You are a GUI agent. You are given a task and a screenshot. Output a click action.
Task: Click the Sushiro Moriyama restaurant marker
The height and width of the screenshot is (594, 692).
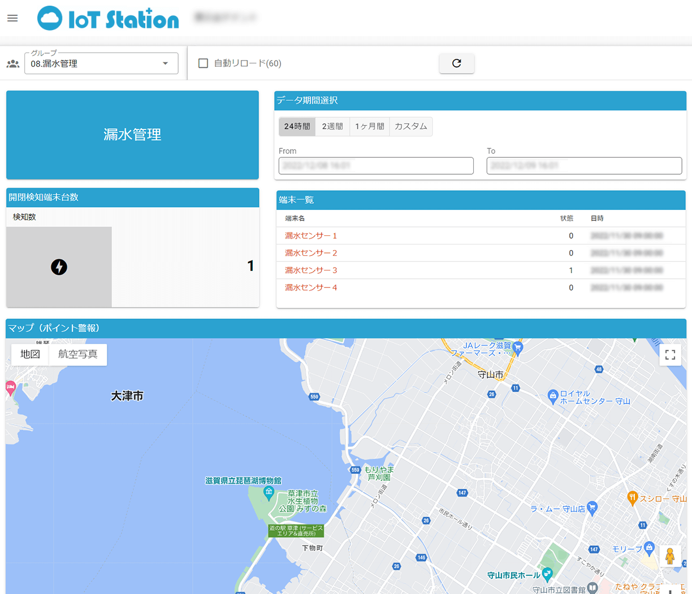pos(633,498)
